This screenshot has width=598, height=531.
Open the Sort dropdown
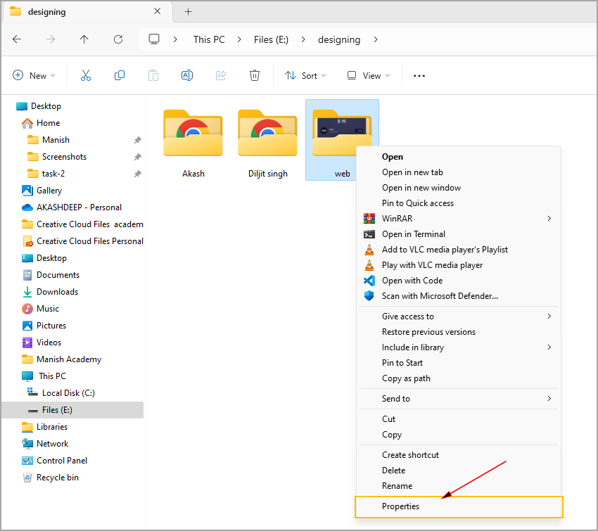tap(305, 76)
